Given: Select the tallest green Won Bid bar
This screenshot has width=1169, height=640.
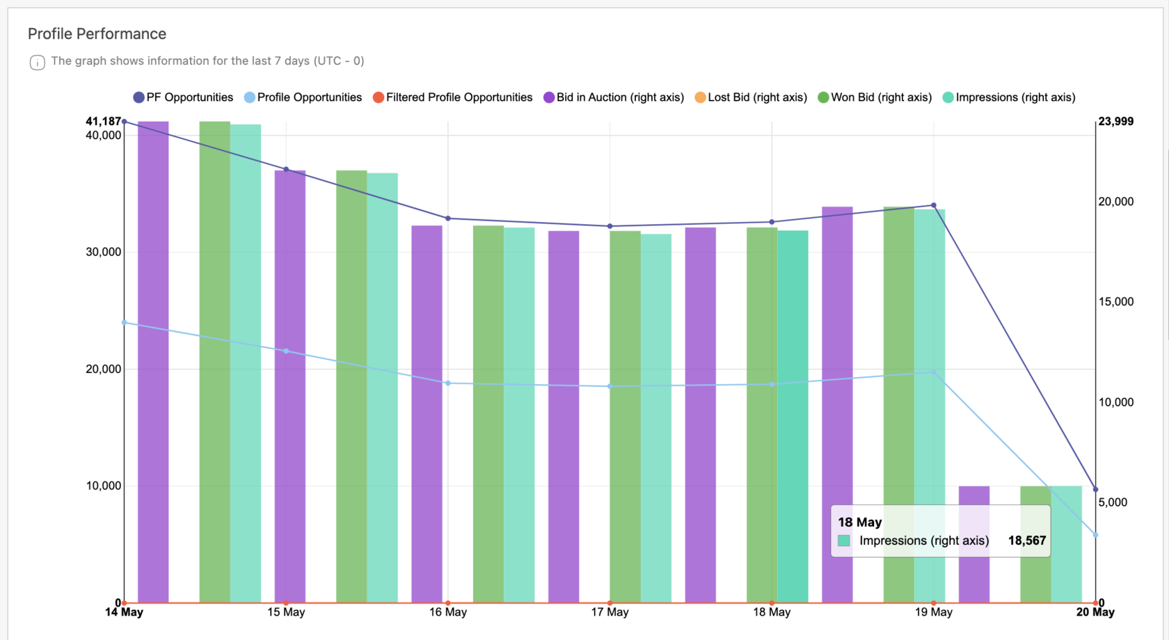Looking at the screenshot, I should coord(215,362).
